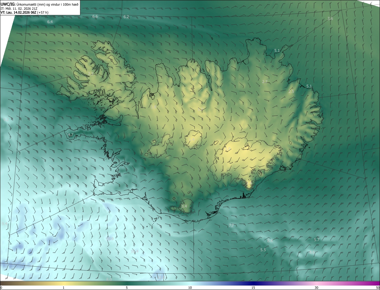Screen dimensions: 380x290
Task: Click the colour scale tick label 10
Action: point(190,288)
